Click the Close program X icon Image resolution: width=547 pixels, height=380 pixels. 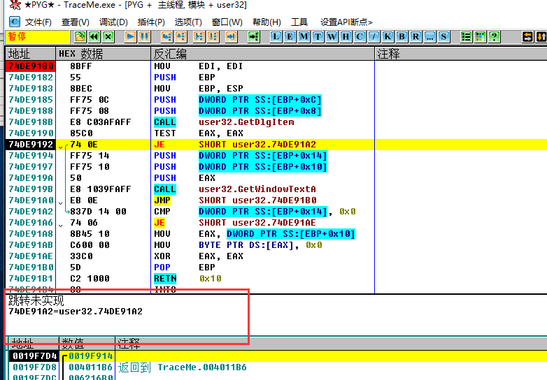pos(108,36)
